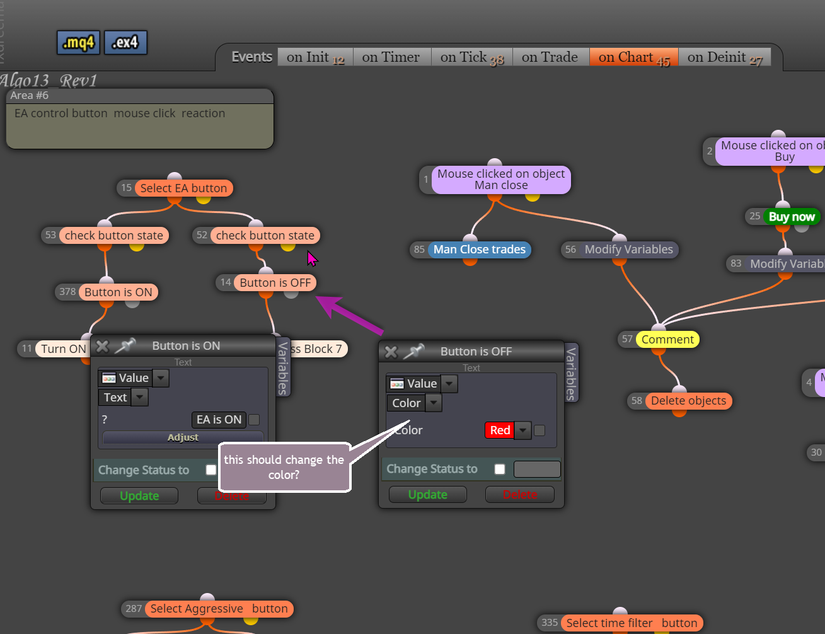Click the .mq4 export button

78,42
